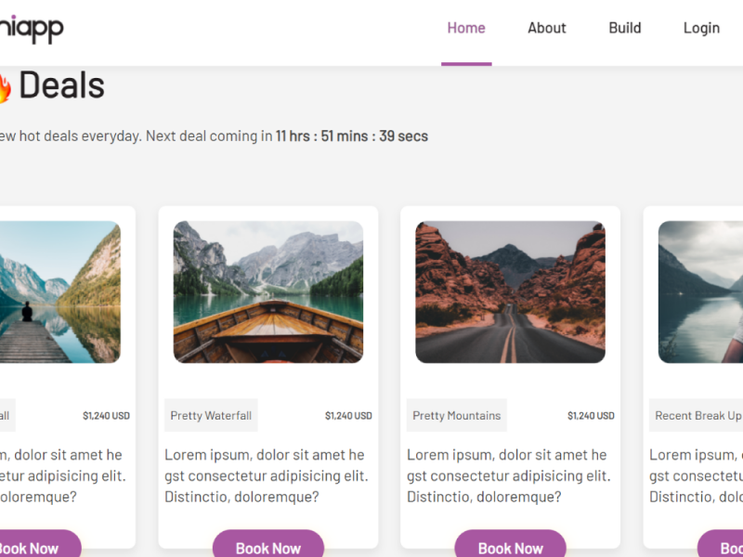Click the Pretty Mountains description text
The height and width of the screenshot is (557, 743).
(507, 475)
